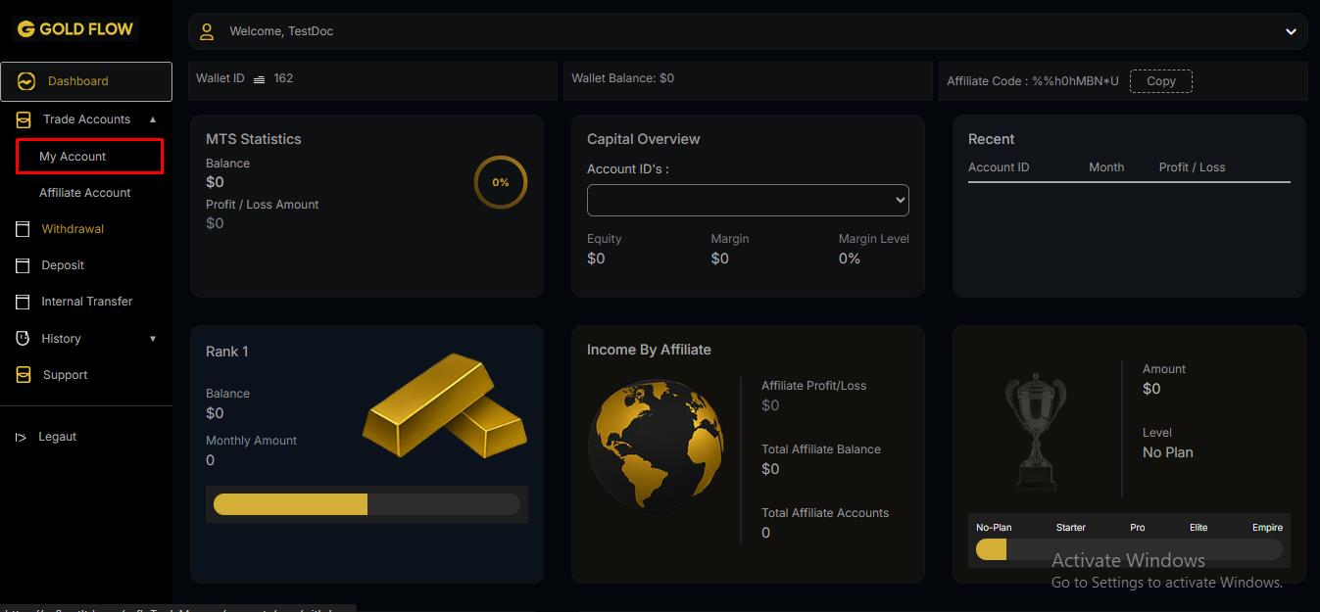
Task: Open the History clock icon
Action: tap(23, 338)
